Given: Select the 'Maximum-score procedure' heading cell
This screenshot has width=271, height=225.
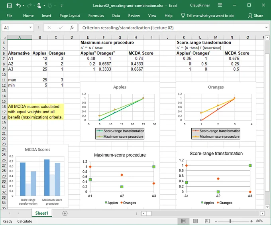Looking at the screenshot, I should click(x=107, y=43).
